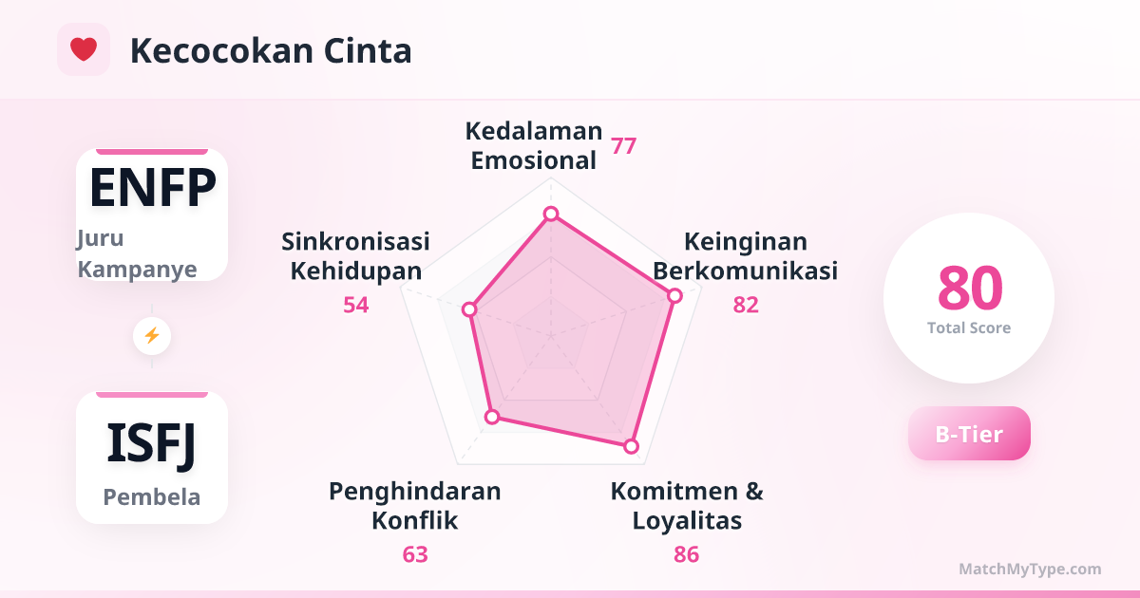Click the Sinkronisasi Kehidupan radar point
The height and width of the screenshot is (598, 1140).
[x=468, y=309]
